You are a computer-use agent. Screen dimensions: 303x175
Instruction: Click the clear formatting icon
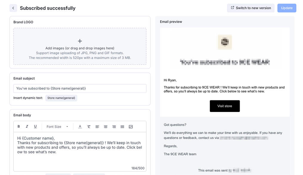(89, 127)
